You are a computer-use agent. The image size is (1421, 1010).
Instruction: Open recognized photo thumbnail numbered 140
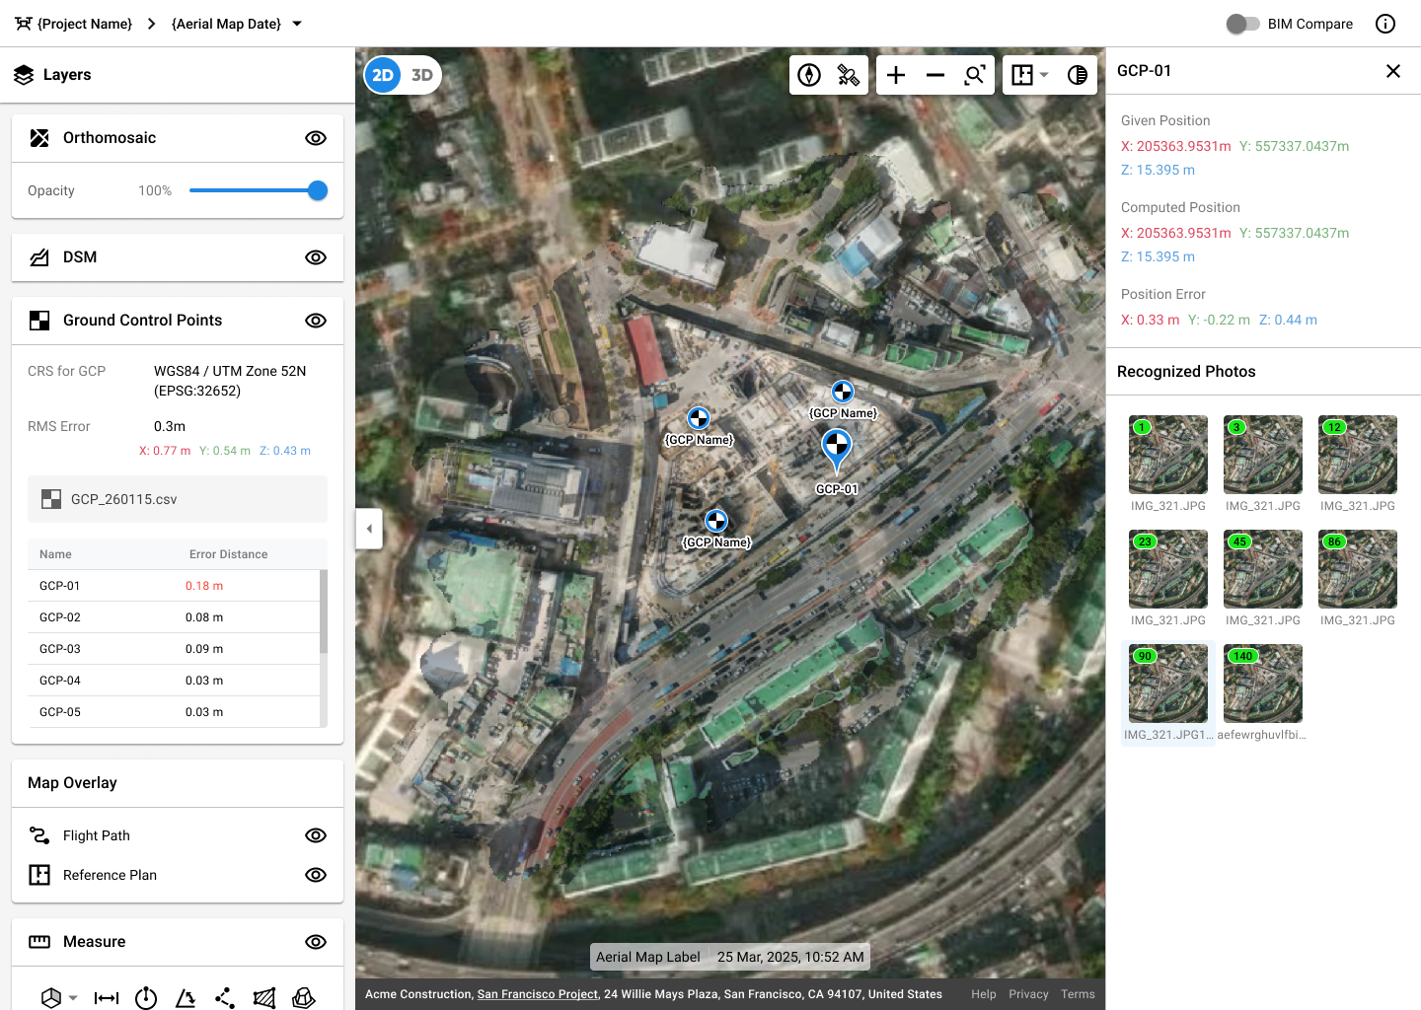click(x=1263, y=684)
